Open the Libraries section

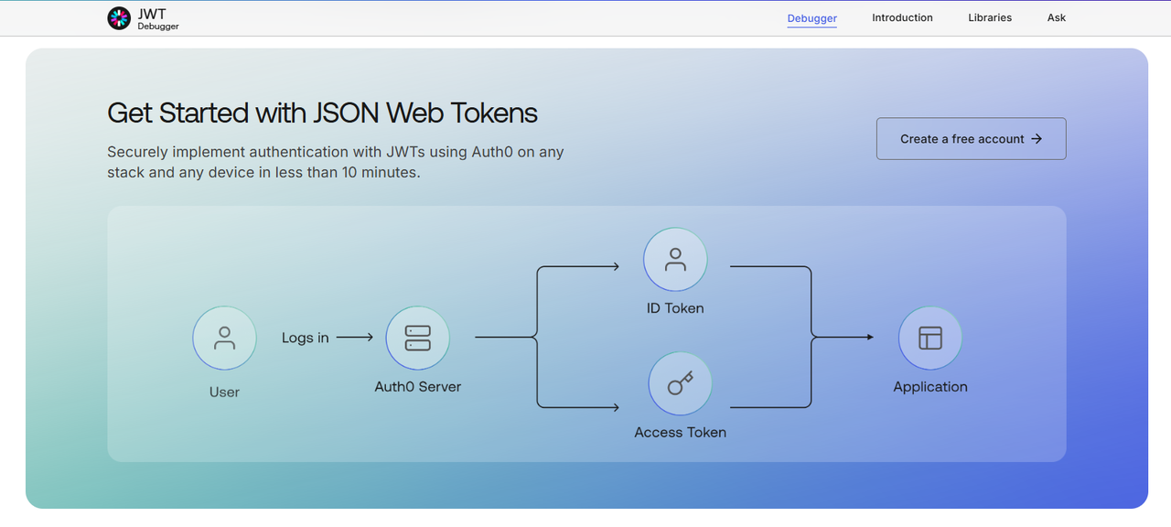pos(990,18)
